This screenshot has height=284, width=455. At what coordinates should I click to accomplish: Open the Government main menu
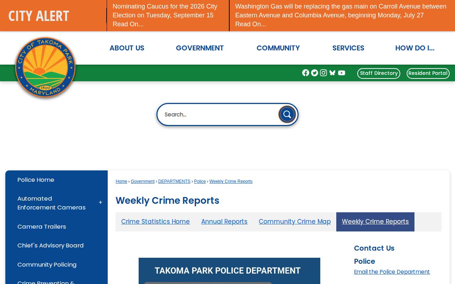click(x=200, y=48)
